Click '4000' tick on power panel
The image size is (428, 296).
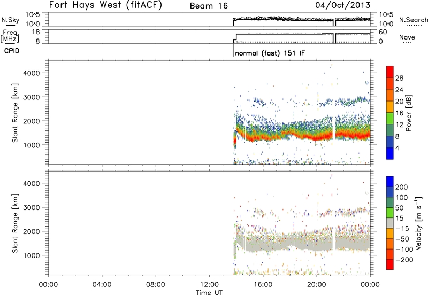tap(32, 73)
